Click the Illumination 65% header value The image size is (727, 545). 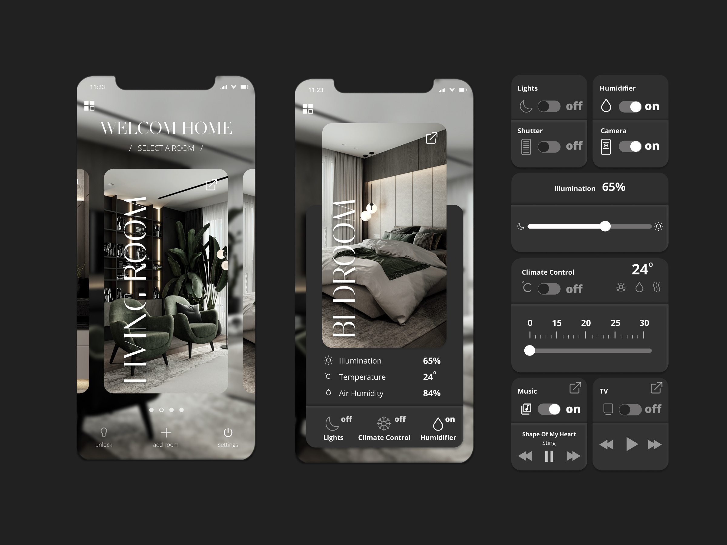pos(614,187)
